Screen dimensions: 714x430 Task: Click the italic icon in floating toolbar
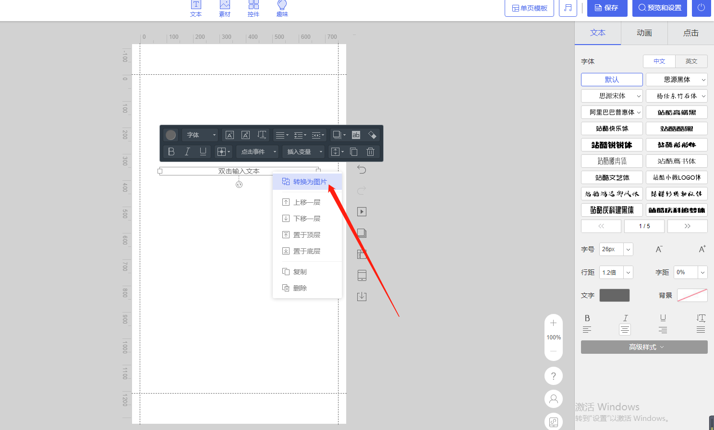(187, 152)
